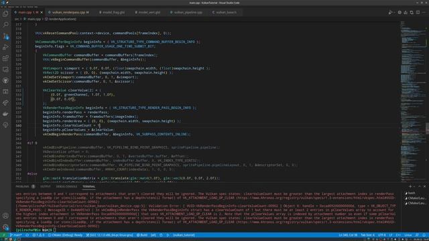The height and width of the screenshot is (241, 429).
Task: Switch to the vulkan_renderpass.cpp tab
Action: [x=68, y=12]
